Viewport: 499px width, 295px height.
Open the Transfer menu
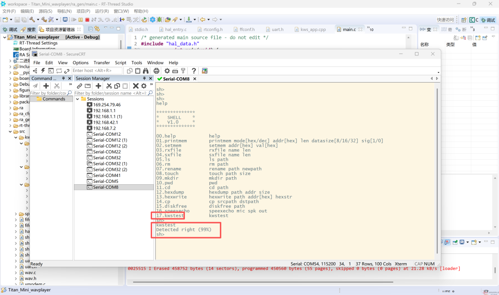(102, 63)
